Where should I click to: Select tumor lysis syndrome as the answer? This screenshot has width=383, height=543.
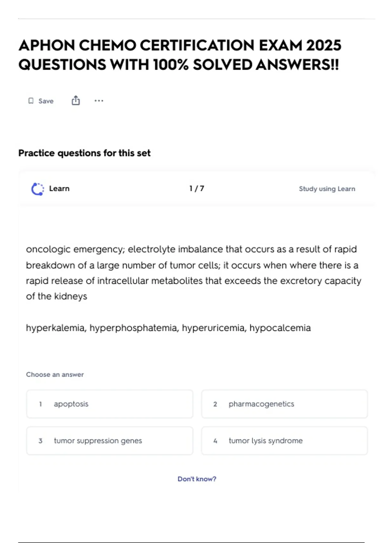(x=284, y=441)
